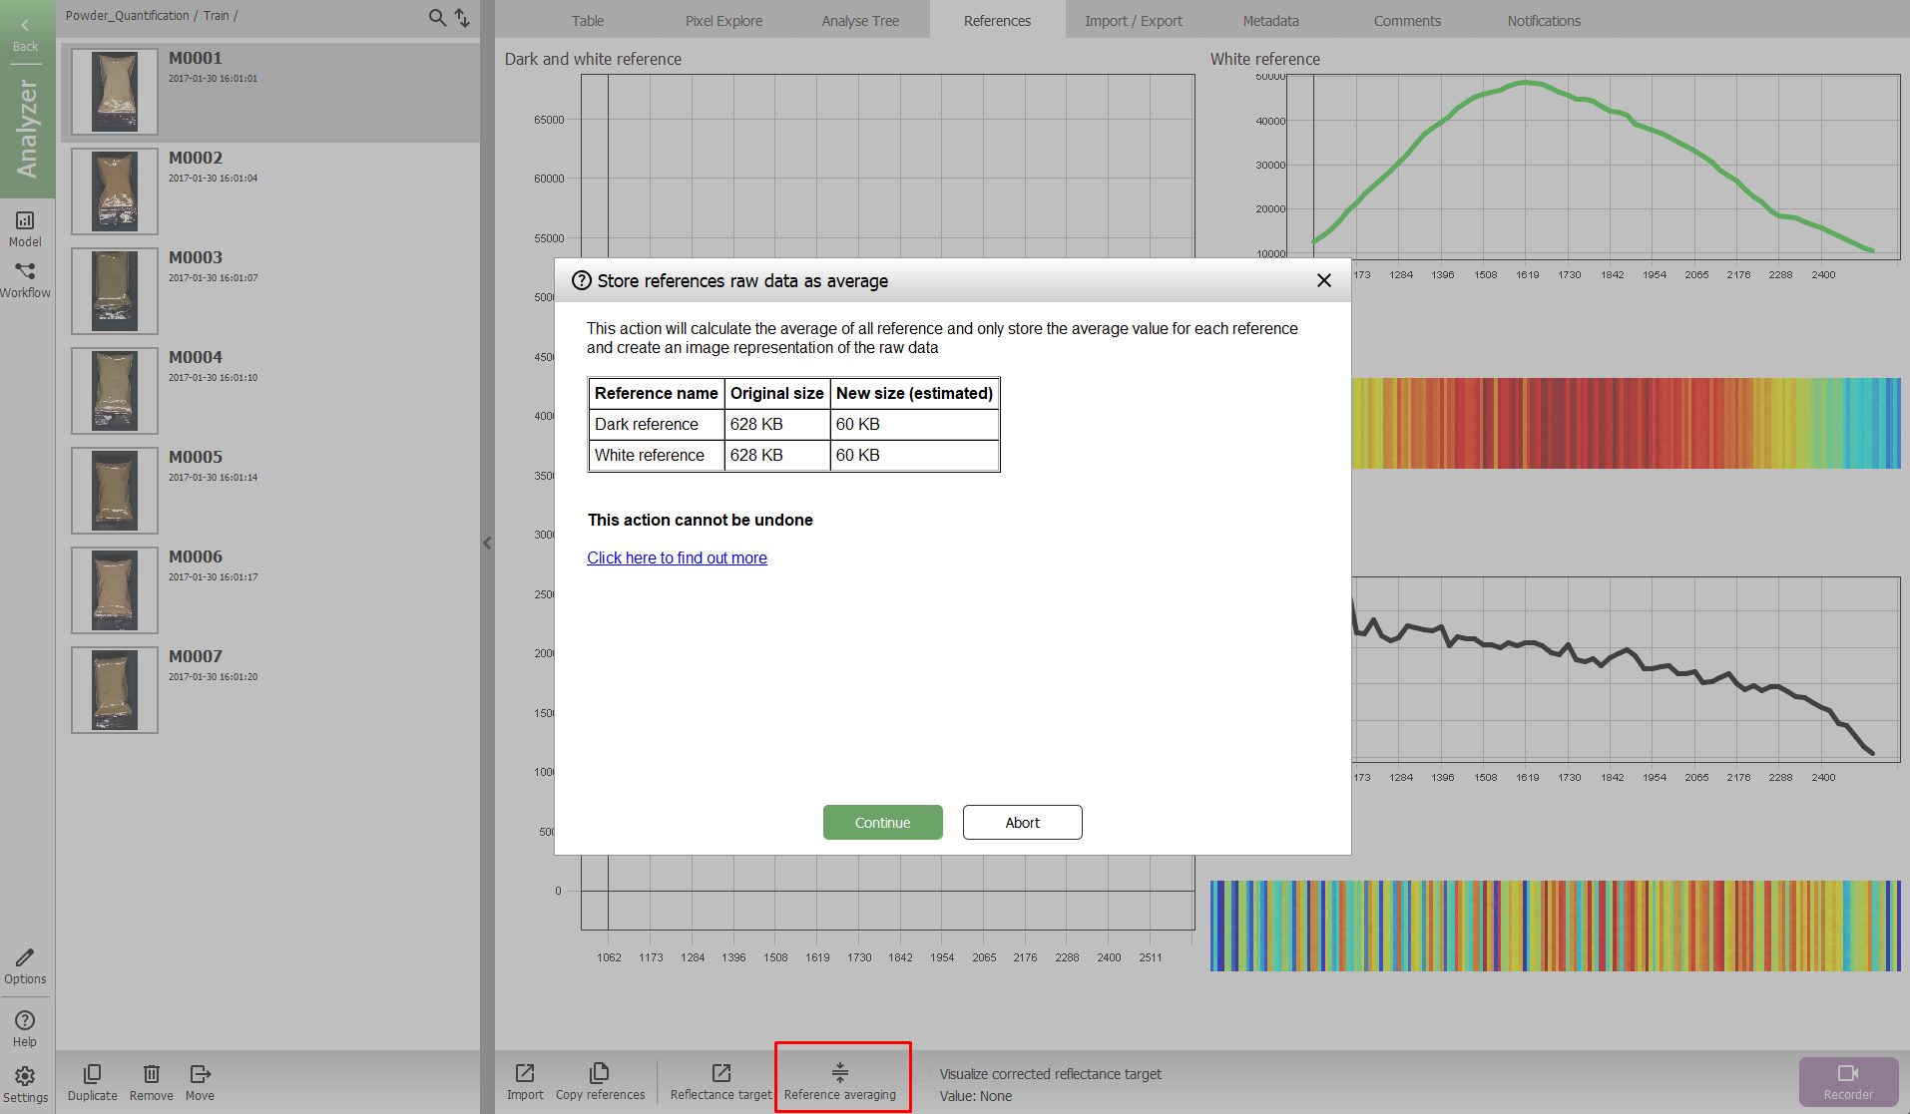The image size is (1910, 1114).
Task: Click the Duplicate measurement icon
Action: [x=92, y=1074]
